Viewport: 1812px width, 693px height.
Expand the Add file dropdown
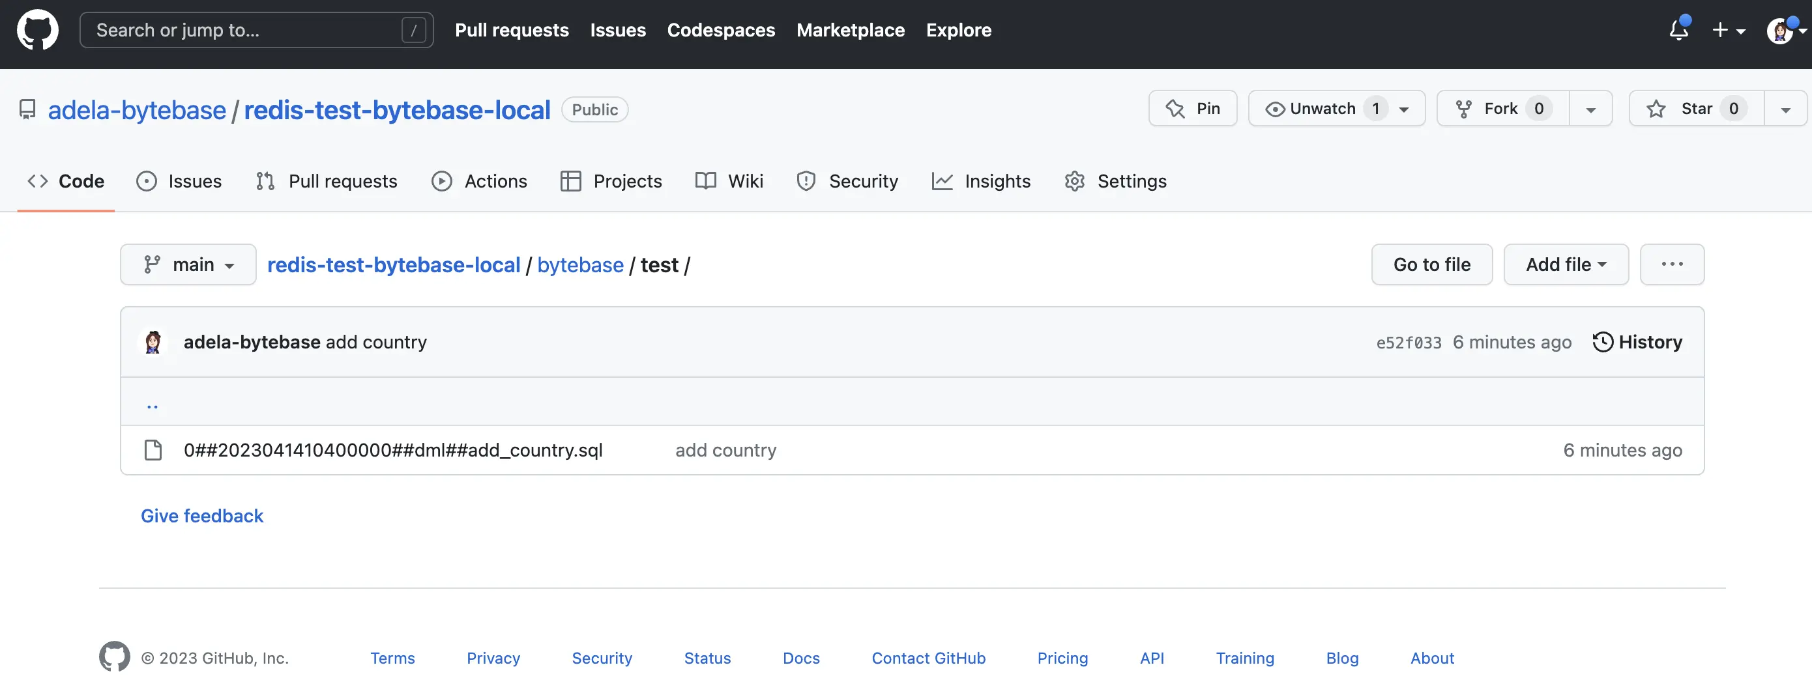1566,264
